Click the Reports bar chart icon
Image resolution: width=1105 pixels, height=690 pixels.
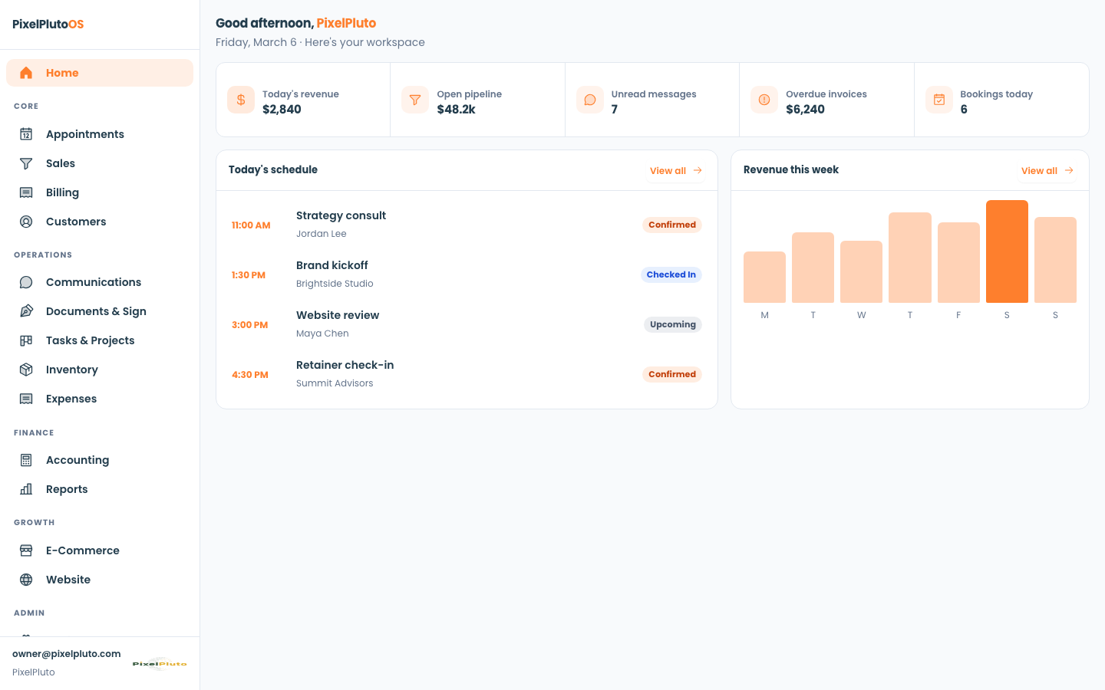coord(26,489)
